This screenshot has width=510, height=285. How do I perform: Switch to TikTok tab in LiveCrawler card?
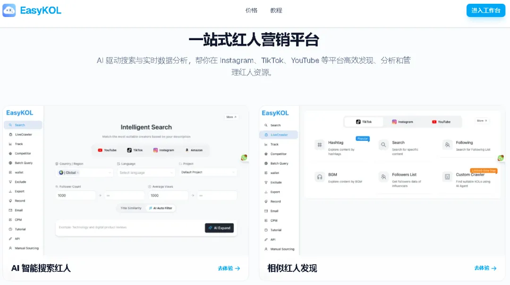[x=364, y=122]
